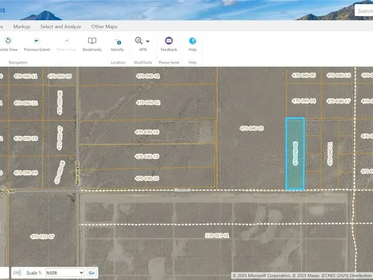373x280 pixels.
Task: Switch to the Other Maps tab
Action: pos(104,27)
